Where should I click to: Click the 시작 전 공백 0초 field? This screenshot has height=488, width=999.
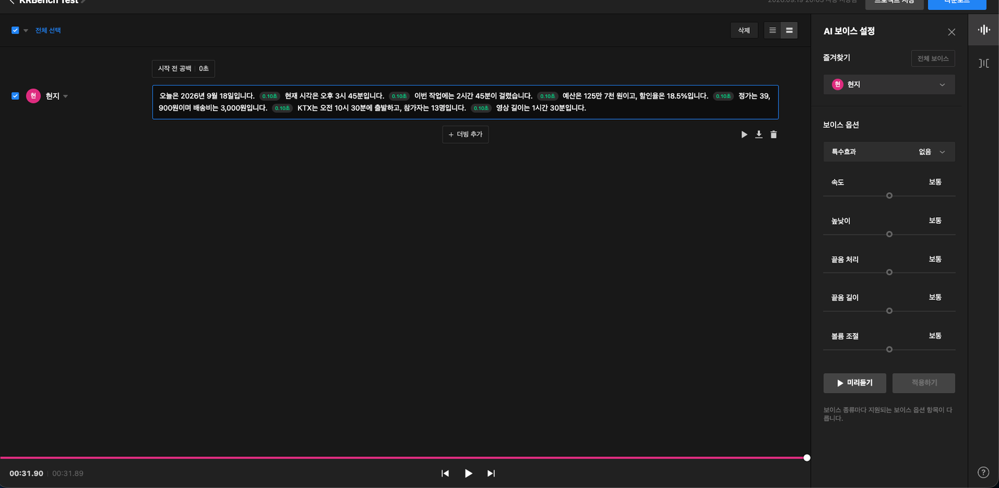point(184,69)
